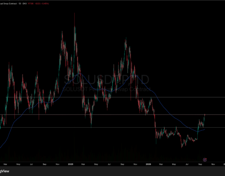225x176 pixels.
Task: Select the OKX exchange label in legend
Action: tap(25, 4)
